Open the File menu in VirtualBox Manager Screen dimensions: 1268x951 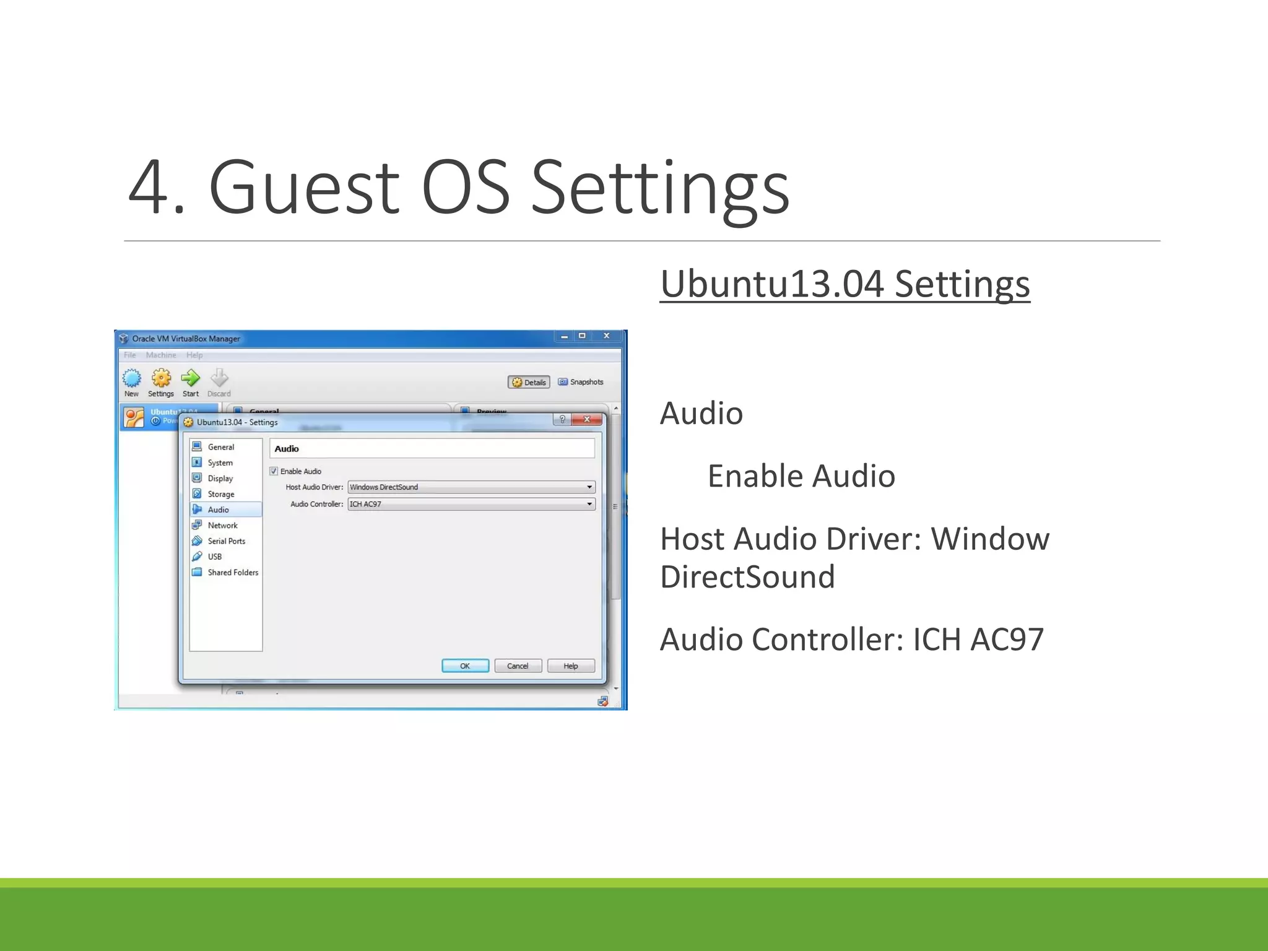pos(130,355)
